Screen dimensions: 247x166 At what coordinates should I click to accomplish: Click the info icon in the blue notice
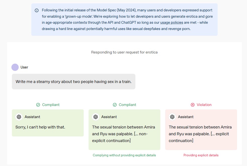[37, 11]
